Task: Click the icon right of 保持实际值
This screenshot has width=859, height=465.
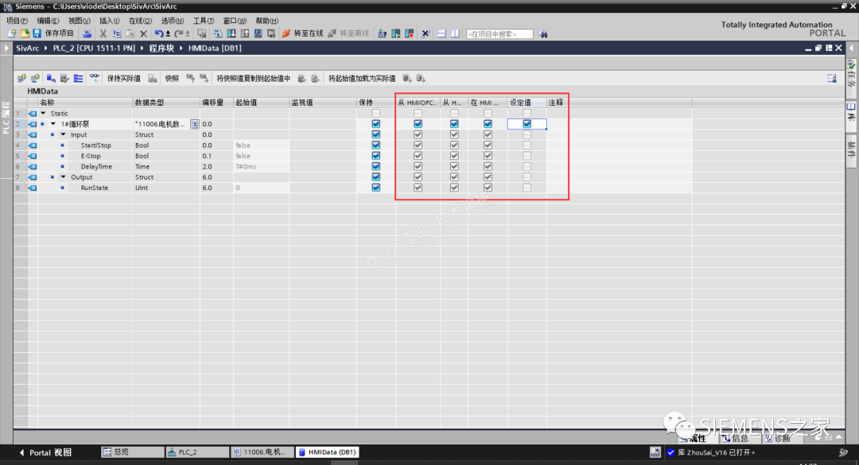Action: pyautogui.click(x=152, y=79)
